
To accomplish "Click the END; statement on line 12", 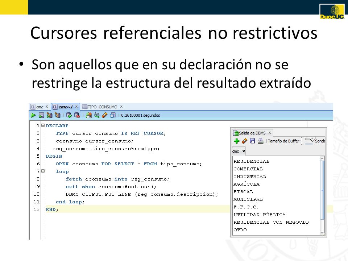I will pyautogui.click(x=52, y=209).
